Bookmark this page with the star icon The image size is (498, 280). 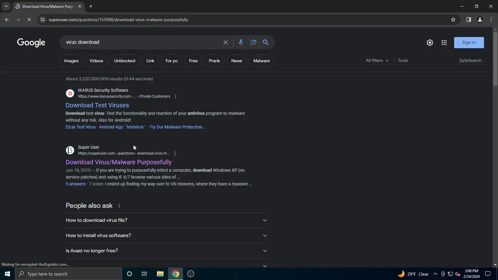(453, 20)
